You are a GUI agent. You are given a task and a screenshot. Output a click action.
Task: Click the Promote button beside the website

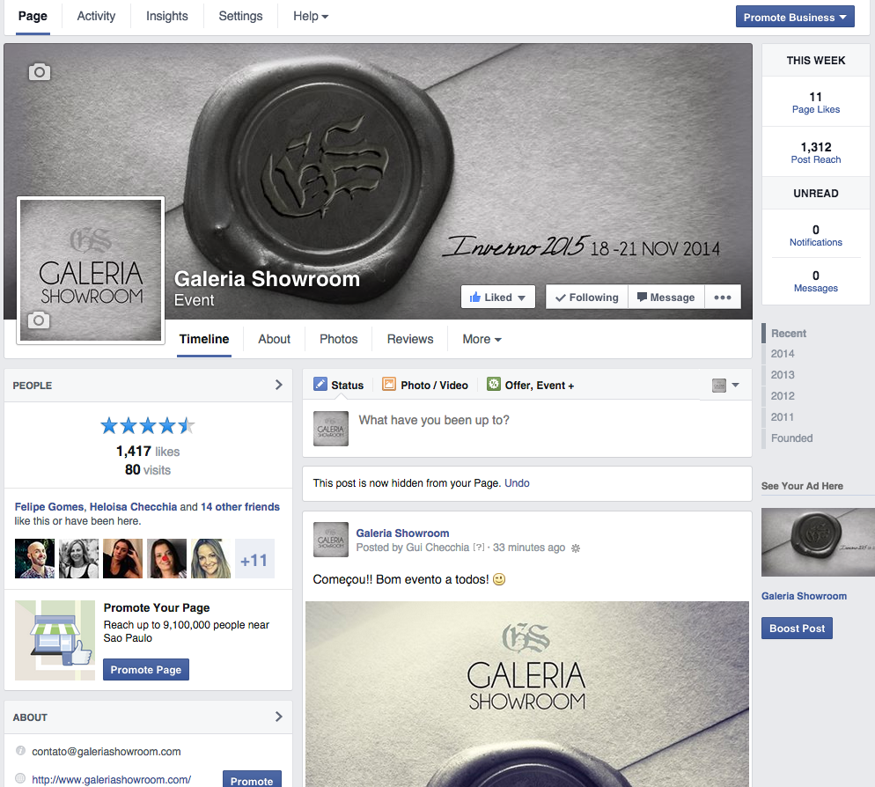[252, 779]
